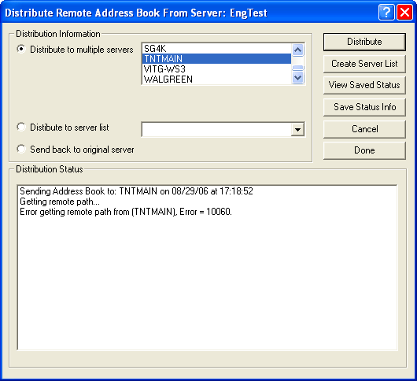Click the Save Status Info button
This screenshot has height=381, width=417.
coord(364,107)
